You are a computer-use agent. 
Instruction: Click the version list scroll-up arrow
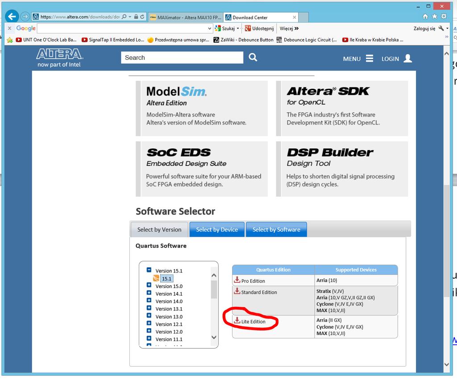point(214,276)
